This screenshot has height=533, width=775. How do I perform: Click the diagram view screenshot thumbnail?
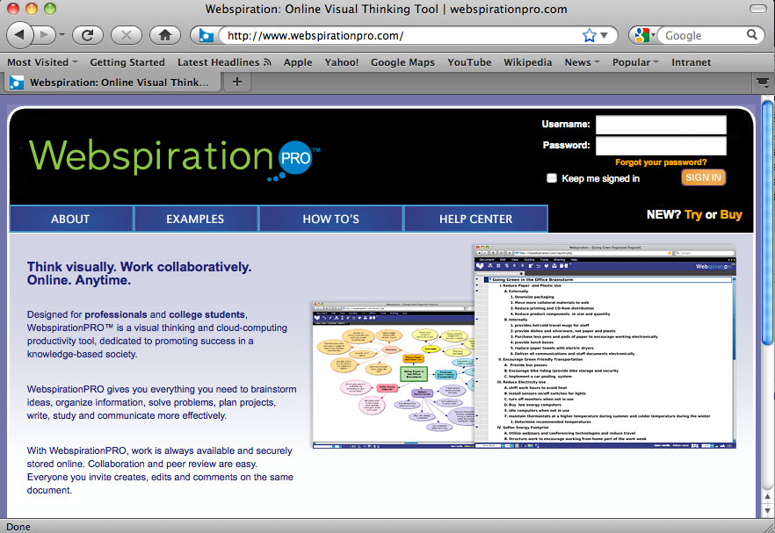393,376
